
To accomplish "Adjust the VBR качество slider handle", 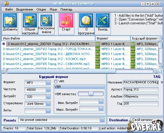I will click(91, 94).
